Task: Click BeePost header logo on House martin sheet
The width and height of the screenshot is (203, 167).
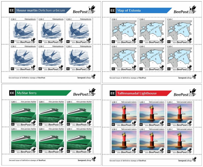Action: coord(84,10)
